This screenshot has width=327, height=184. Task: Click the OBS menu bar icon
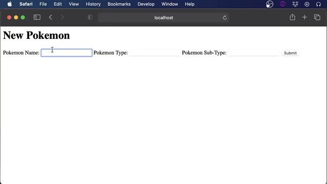coord(270,4)
